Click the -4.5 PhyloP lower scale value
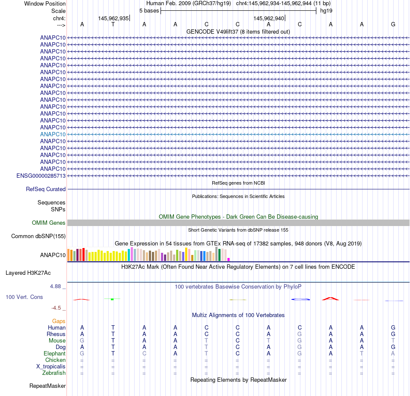The width and height of the screenshot is (410, 396). pyautogui.click(x=56, y=308)
